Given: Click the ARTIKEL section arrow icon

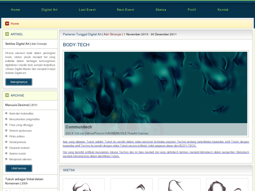Looking at the screenshot, I should [x=7, y=34].
